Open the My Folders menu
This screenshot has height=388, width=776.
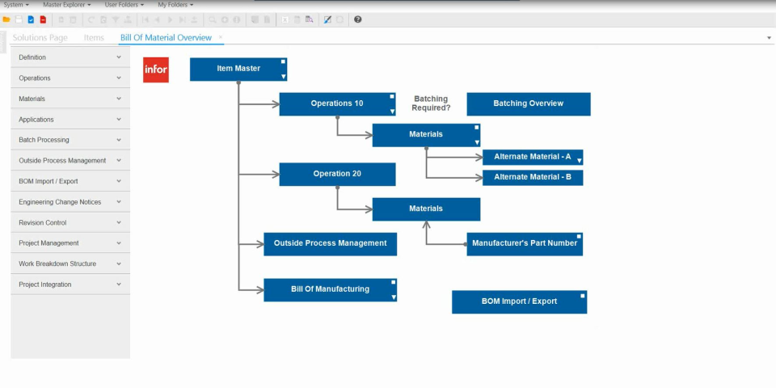coord(175,5)
